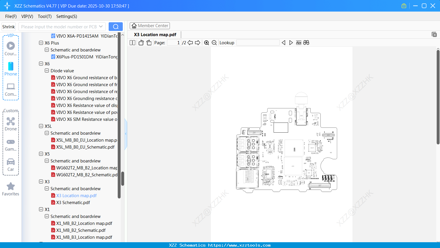
Task: Toggle case-sensitive search with Abi icon
Action: (298, 42)
